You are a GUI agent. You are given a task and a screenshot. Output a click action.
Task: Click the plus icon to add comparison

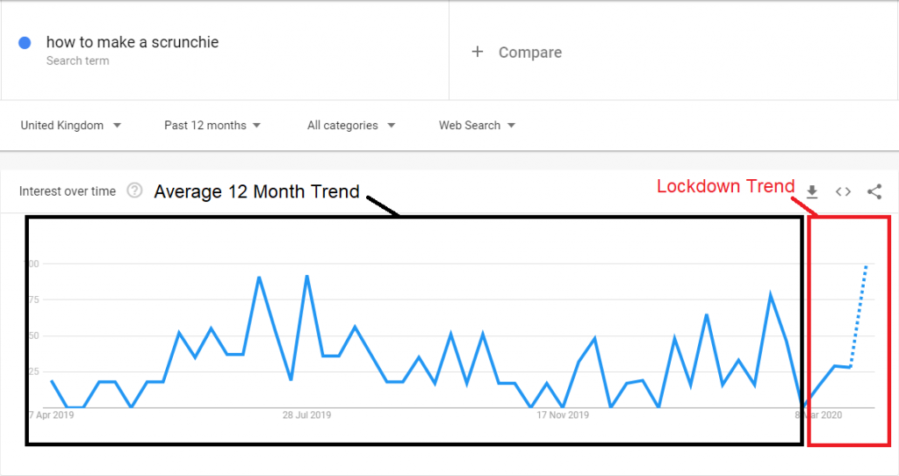click(x=478, y=52)
